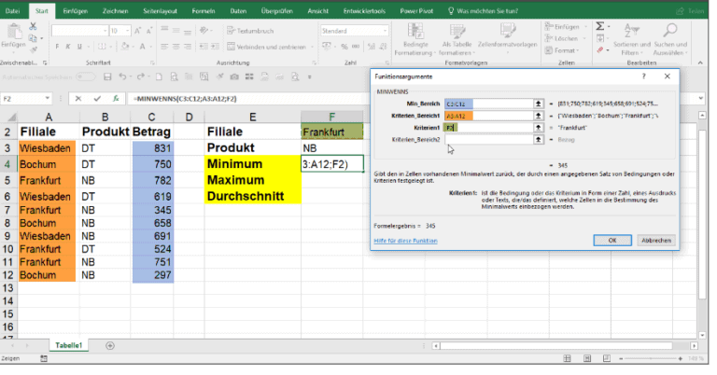Toggle bold F formatting

point(57,46)
